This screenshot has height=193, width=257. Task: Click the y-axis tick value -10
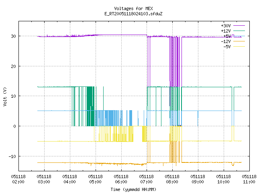click(x=12, y=156)
